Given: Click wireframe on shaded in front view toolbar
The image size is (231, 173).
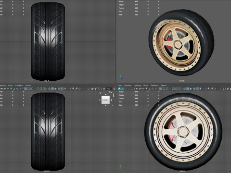Looking at the screenshot, I should point(59,88).
